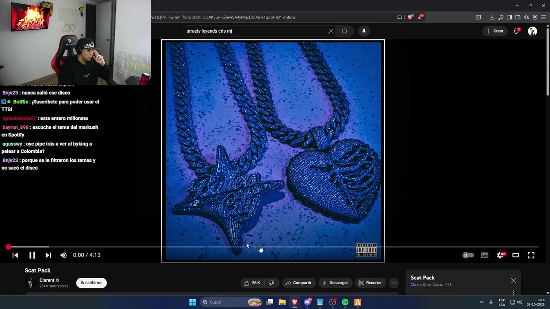Open the Clarent channel avatar

point(30,283)
